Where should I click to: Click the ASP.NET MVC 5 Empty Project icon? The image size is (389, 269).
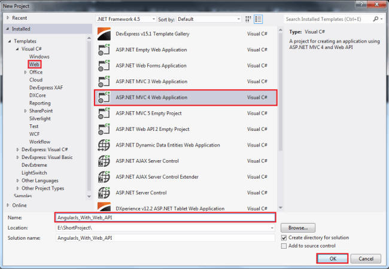(104, 113)
